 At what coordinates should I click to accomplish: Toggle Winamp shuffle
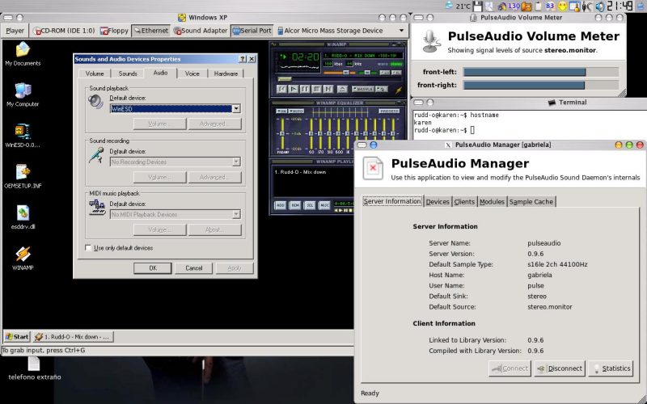point(362,89)
